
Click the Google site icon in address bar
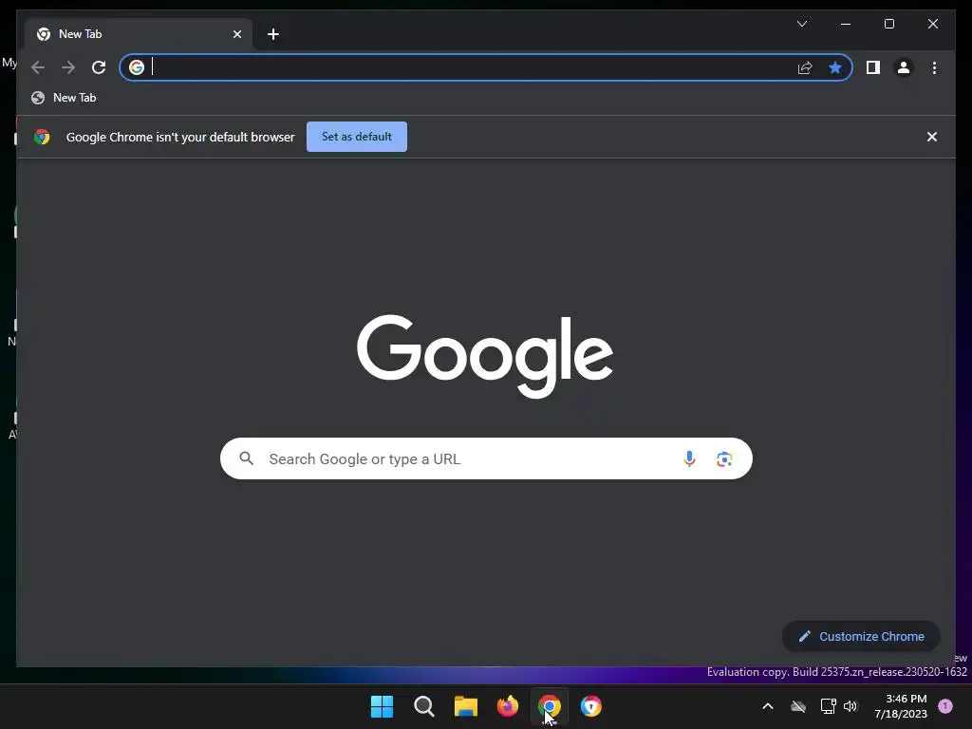point(137,67)
